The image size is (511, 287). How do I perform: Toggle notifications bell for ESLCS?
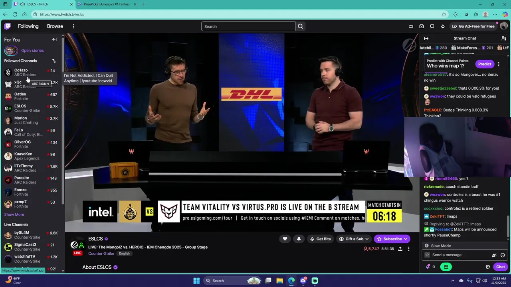coord(299,239)
